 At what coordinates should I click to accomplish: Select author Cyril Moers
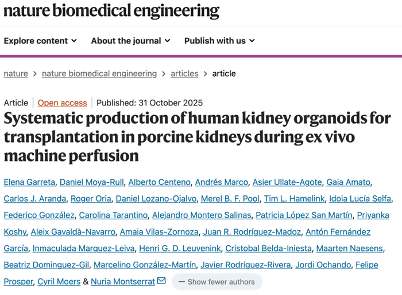click(59, 281)
